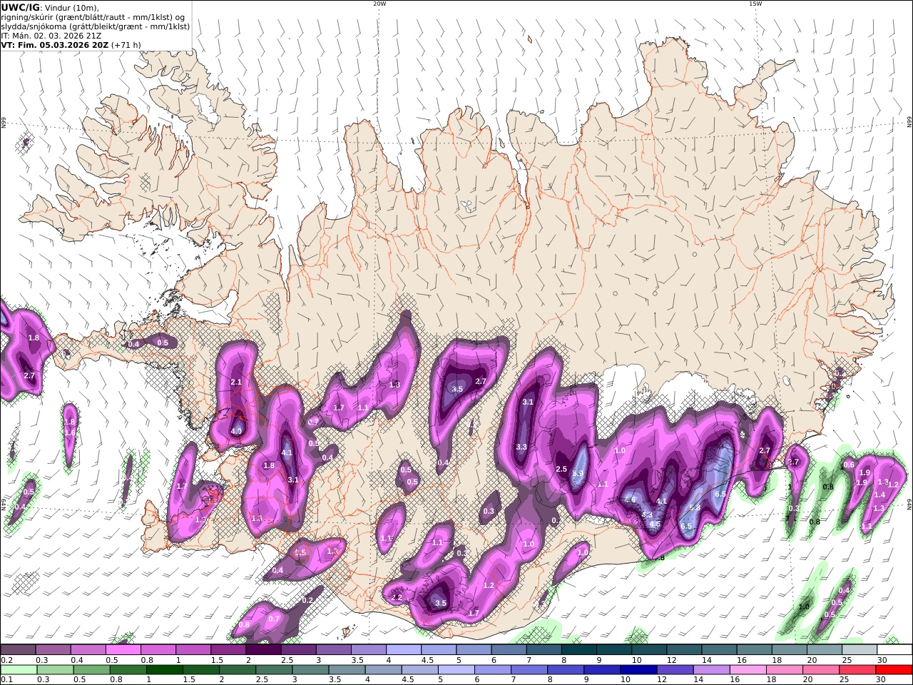Click dark teal snow swatch 8–9
This screenshot has width=913, height=685.
tap(578, 649)
